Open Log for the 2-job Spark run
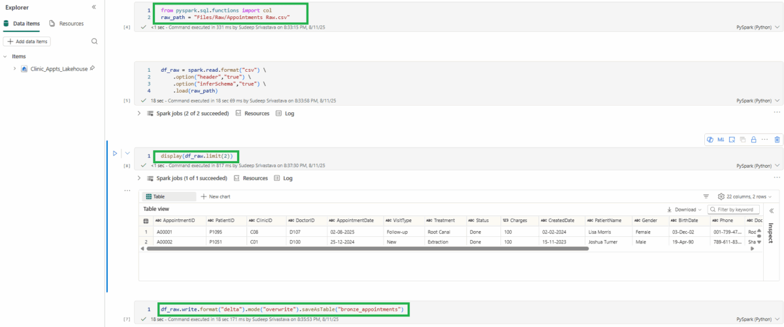 pos(285,113)
